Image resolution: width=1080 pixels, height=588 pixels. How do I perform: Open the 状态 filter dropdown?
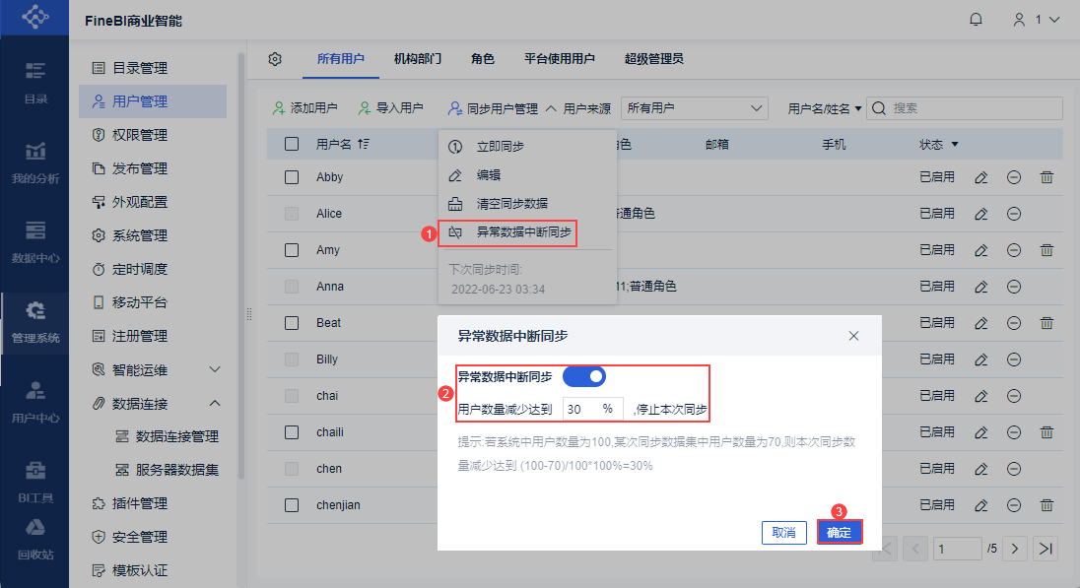955,144
